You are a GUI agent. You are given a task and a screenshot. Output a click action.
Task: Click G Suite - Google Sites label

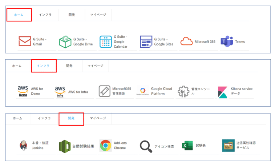click(164, 41)
